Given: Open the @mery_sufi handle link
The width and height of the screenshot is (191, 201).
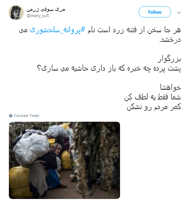Looking at the screenshot, I should 38,16.
